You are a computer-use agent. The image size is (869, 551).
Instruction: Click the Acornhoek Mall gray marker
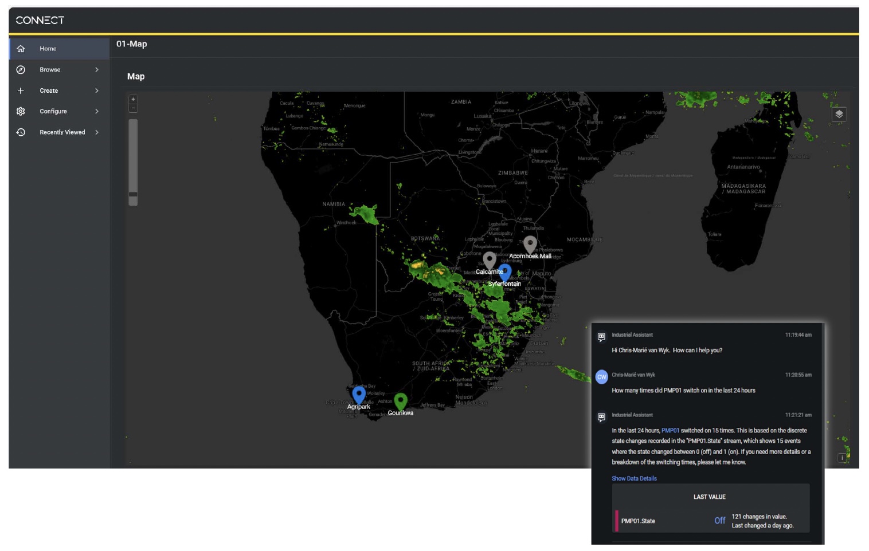point(530,244)
